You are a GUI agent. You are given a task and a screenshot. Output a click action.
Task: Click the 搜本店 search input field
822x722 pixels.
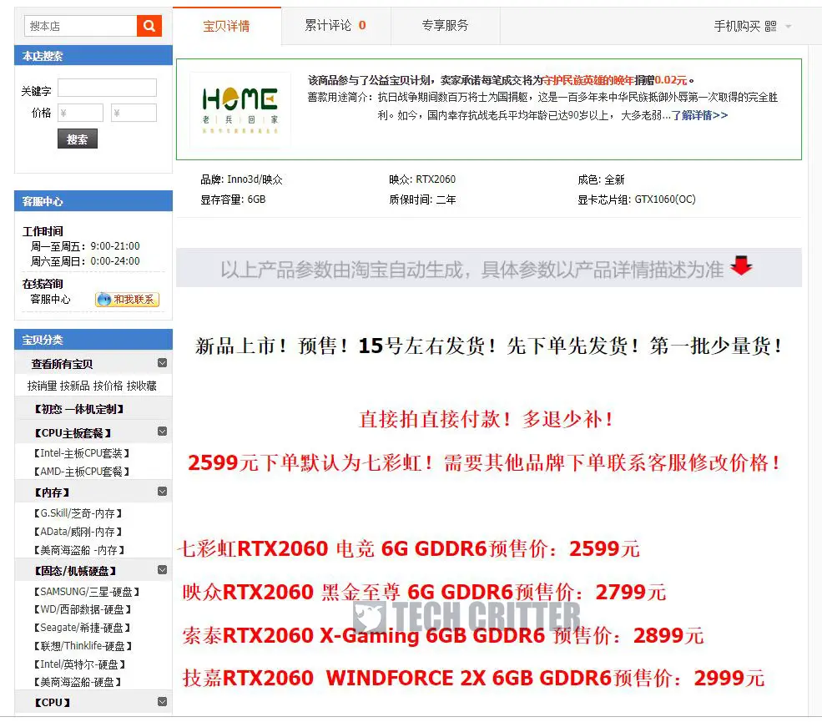(x=81, y=26)
